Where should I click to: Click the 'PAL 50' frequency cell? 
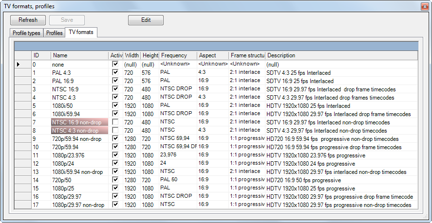click(178, 180)
